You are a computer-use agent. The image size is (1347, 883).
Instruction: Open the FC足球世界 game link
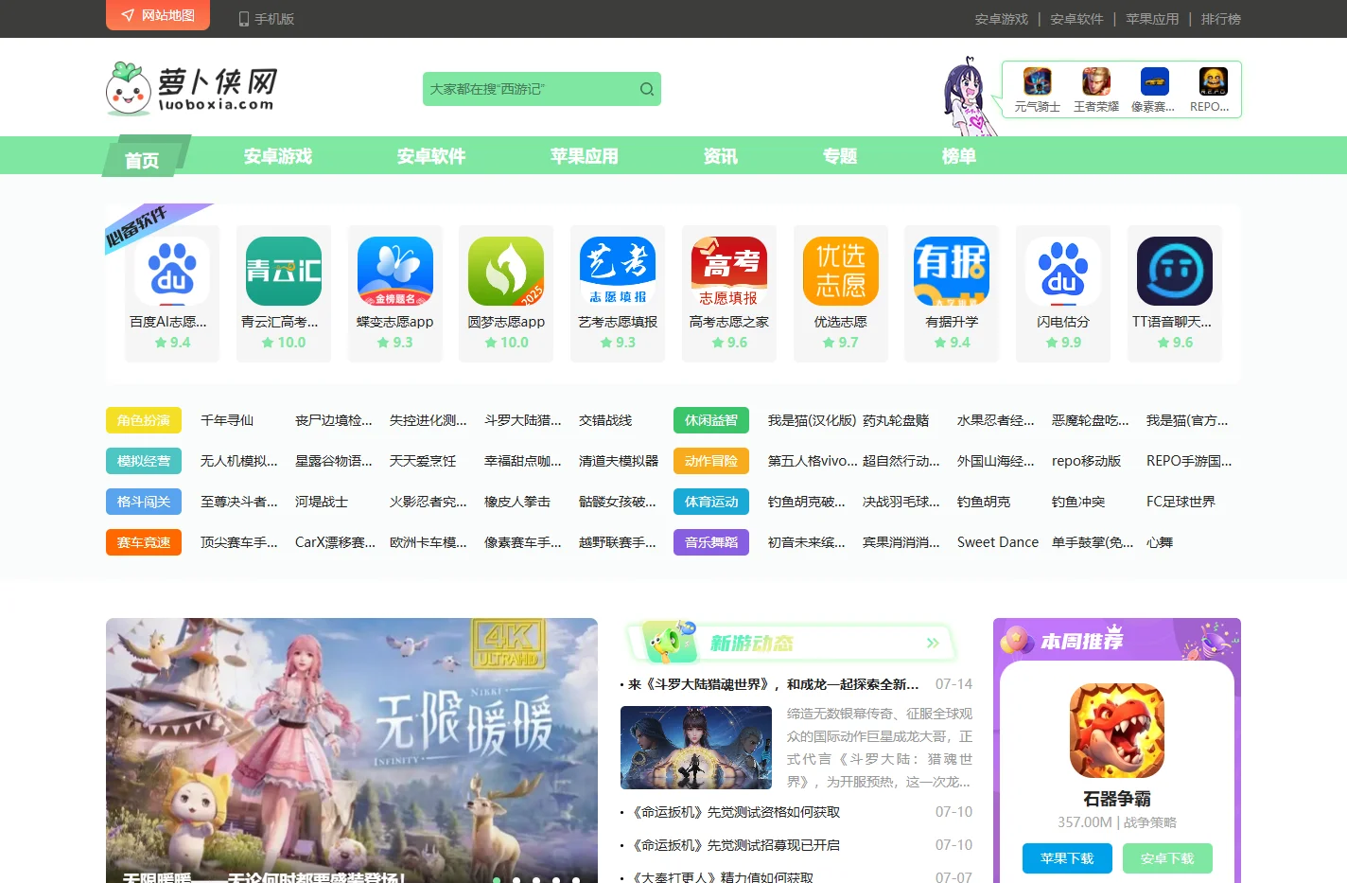coord(1181,502)
